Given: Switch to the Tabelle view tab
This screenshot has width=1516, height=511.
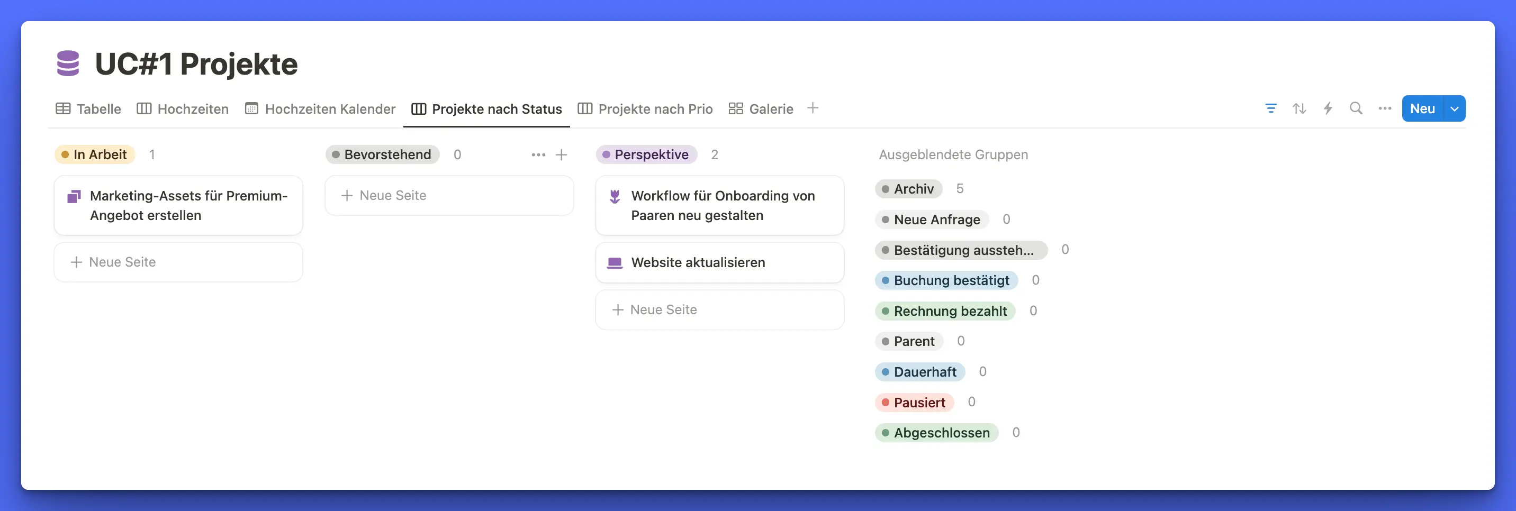Looking at the screenshot, I should pyautogui.click(x=88, y=109).
